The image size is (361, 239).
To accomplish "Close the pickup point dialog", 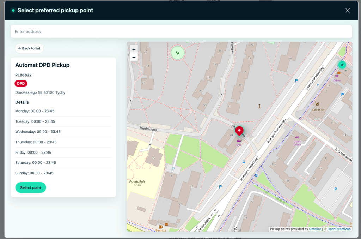I will 348,10.
